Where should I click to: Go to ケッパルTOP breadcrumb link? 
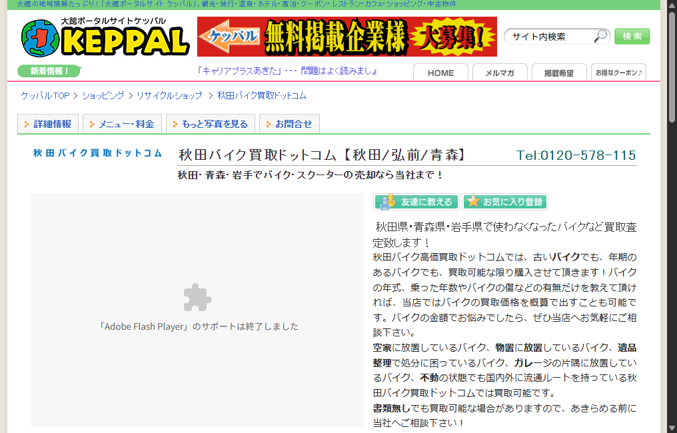[x=45, y=95]
